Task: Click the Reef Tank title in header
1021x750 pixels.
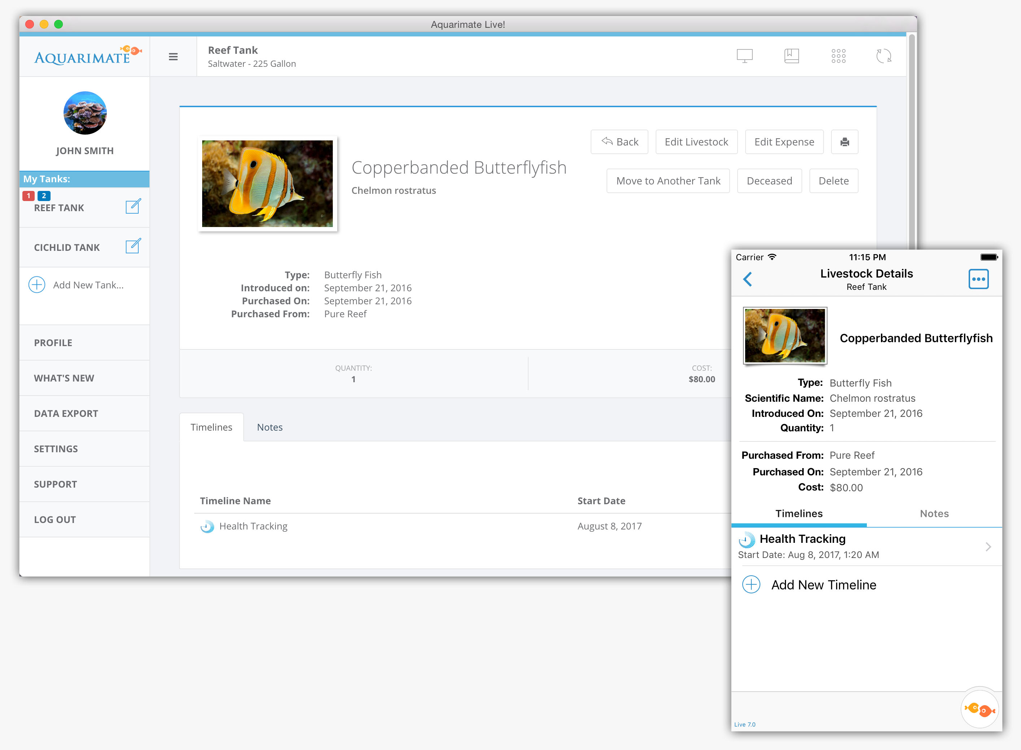Action: (x=233, y=50)
